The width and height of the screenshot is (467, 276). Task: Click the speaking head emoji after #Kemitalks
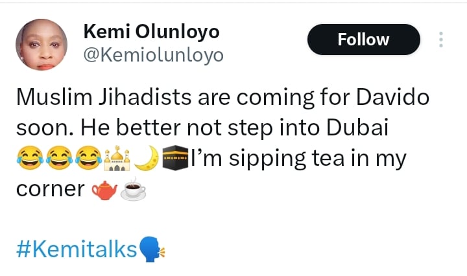coord(152,249)
